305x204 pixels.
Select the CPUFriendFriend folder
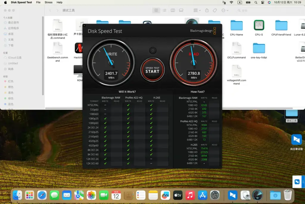pos(281,28)
